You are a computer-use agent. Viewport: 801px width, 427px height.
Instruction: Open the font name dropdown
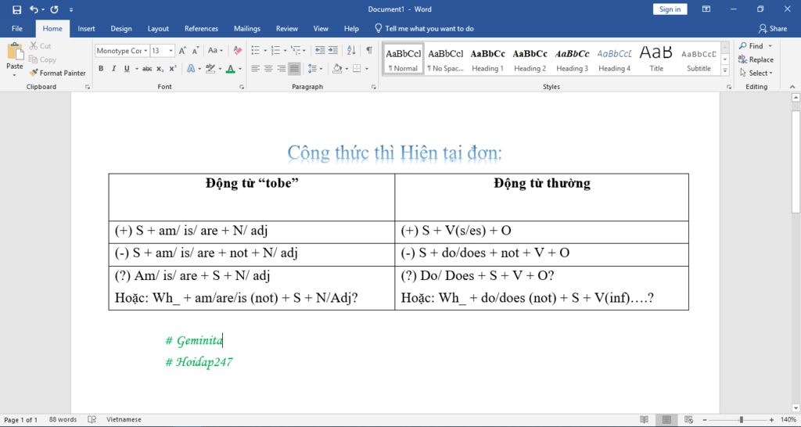tap(145, 51)
